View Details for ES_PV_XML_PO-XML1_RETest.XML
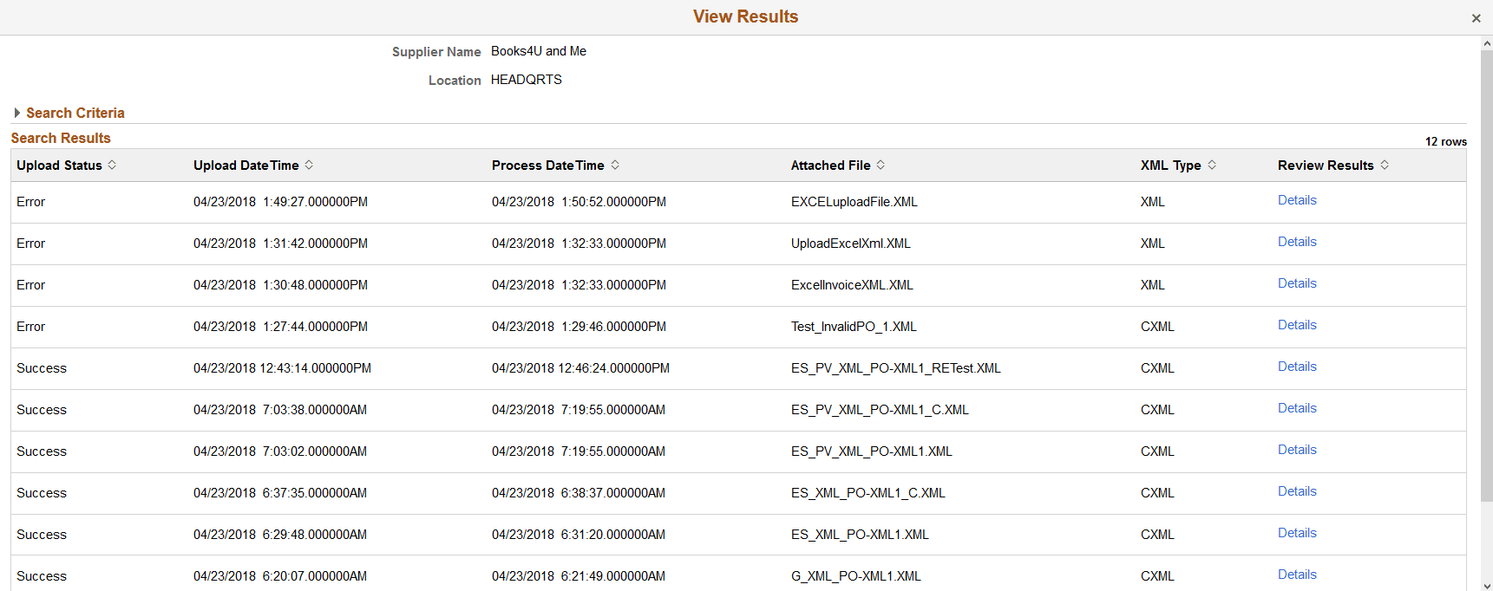1493x591 pixels. 1297,367
